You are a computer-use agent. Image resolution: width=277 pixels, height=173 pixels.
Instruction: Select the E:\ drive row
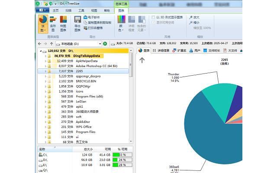(85, 165)
